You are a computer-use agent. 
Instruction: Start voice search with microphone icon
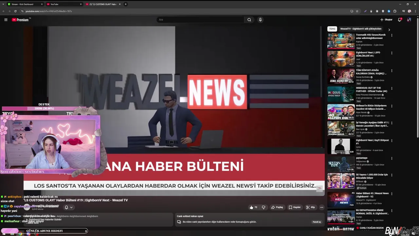tap(260, 20)
